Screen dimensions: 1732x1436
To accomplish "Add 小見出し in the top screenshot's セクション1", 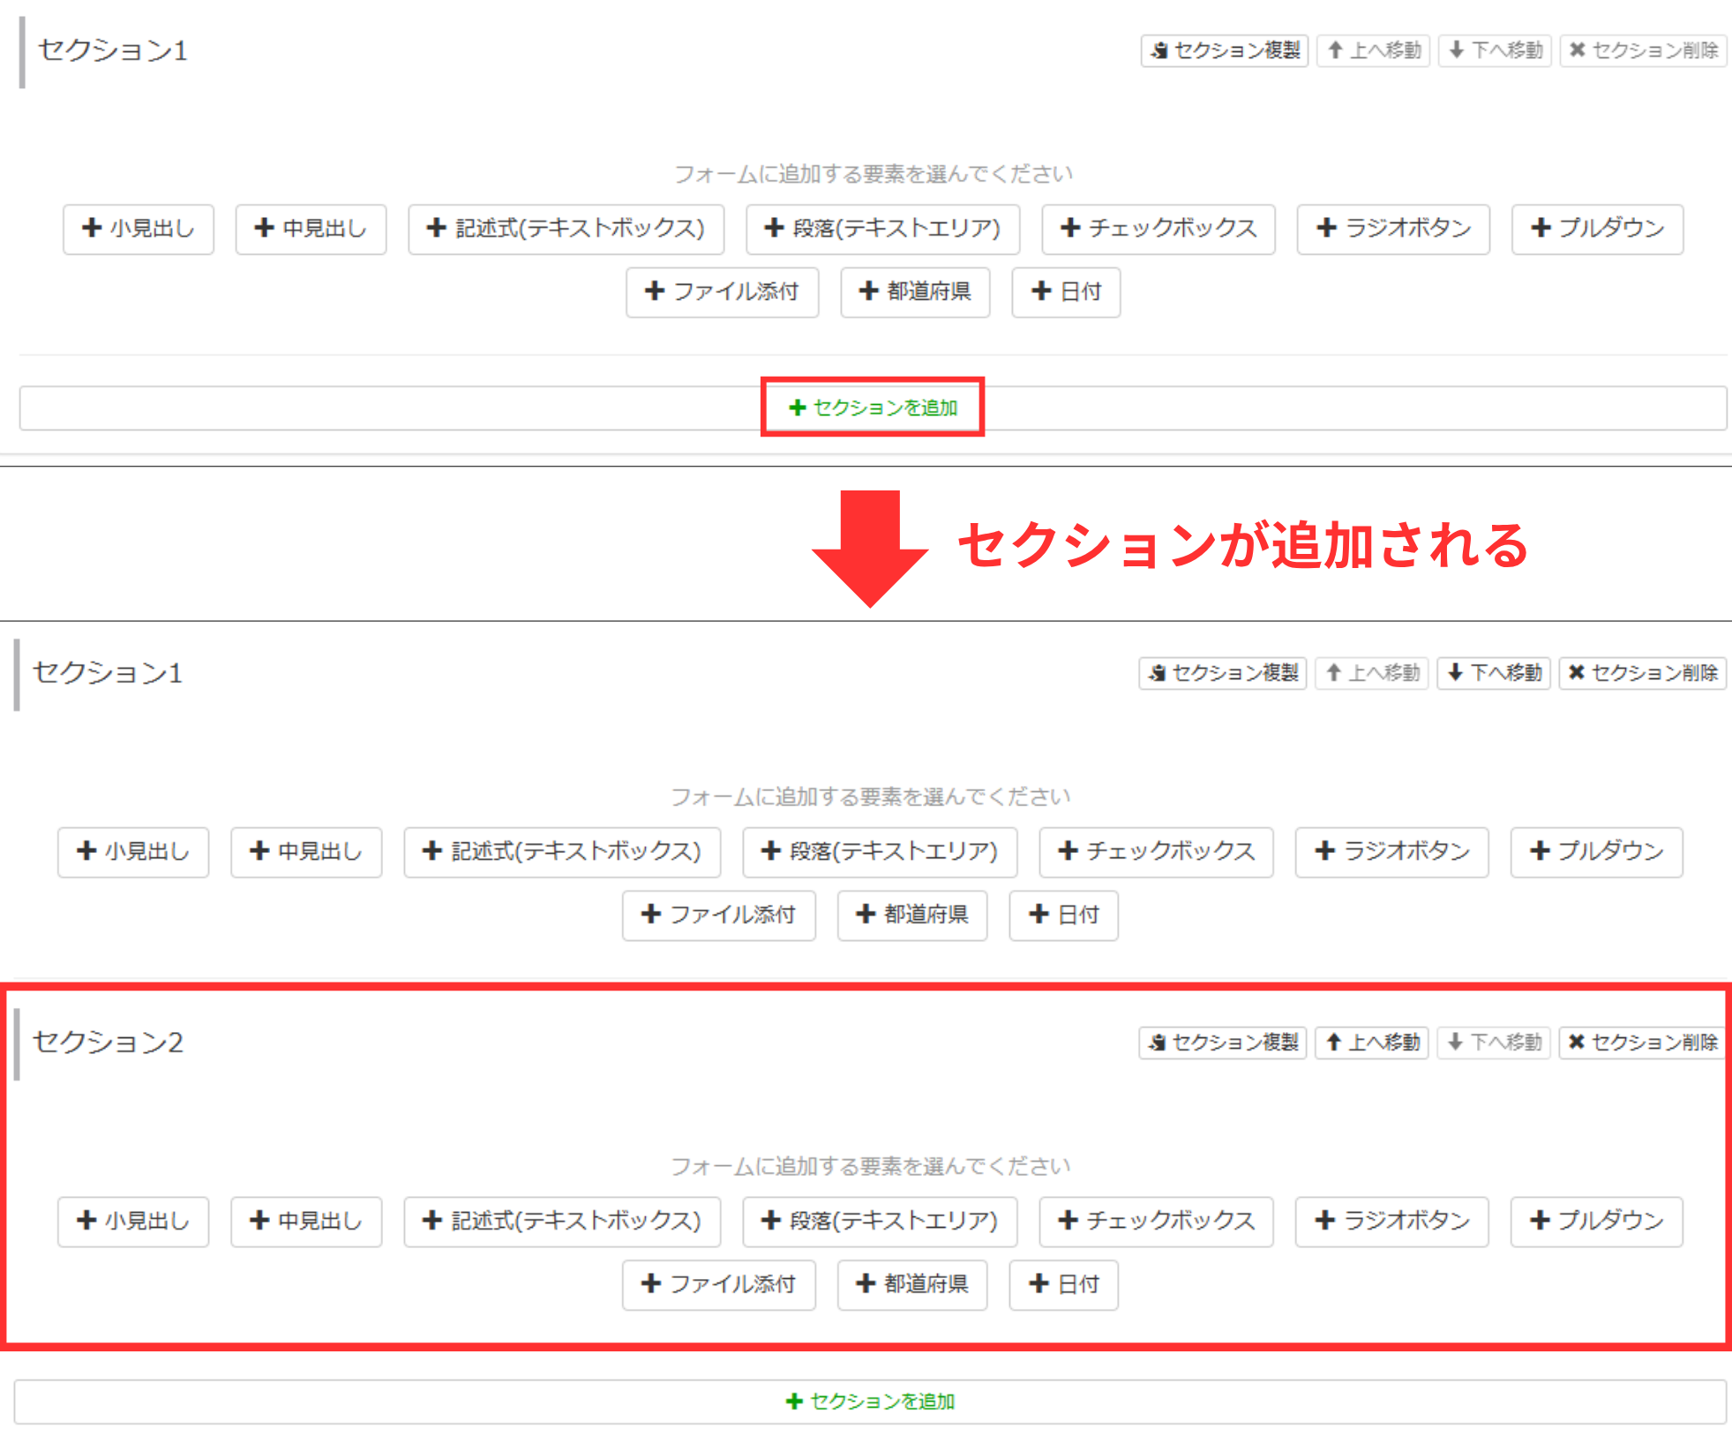I will (x=139, y=229).
